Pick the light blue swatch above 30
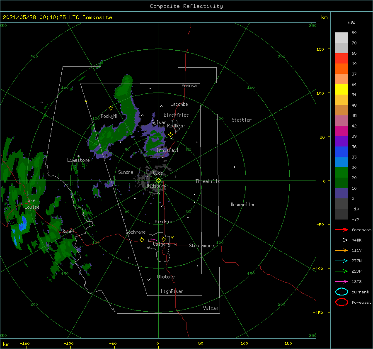The width and height of the screenshot is (373, 349). pyautogui.click(x=342, y=162)
